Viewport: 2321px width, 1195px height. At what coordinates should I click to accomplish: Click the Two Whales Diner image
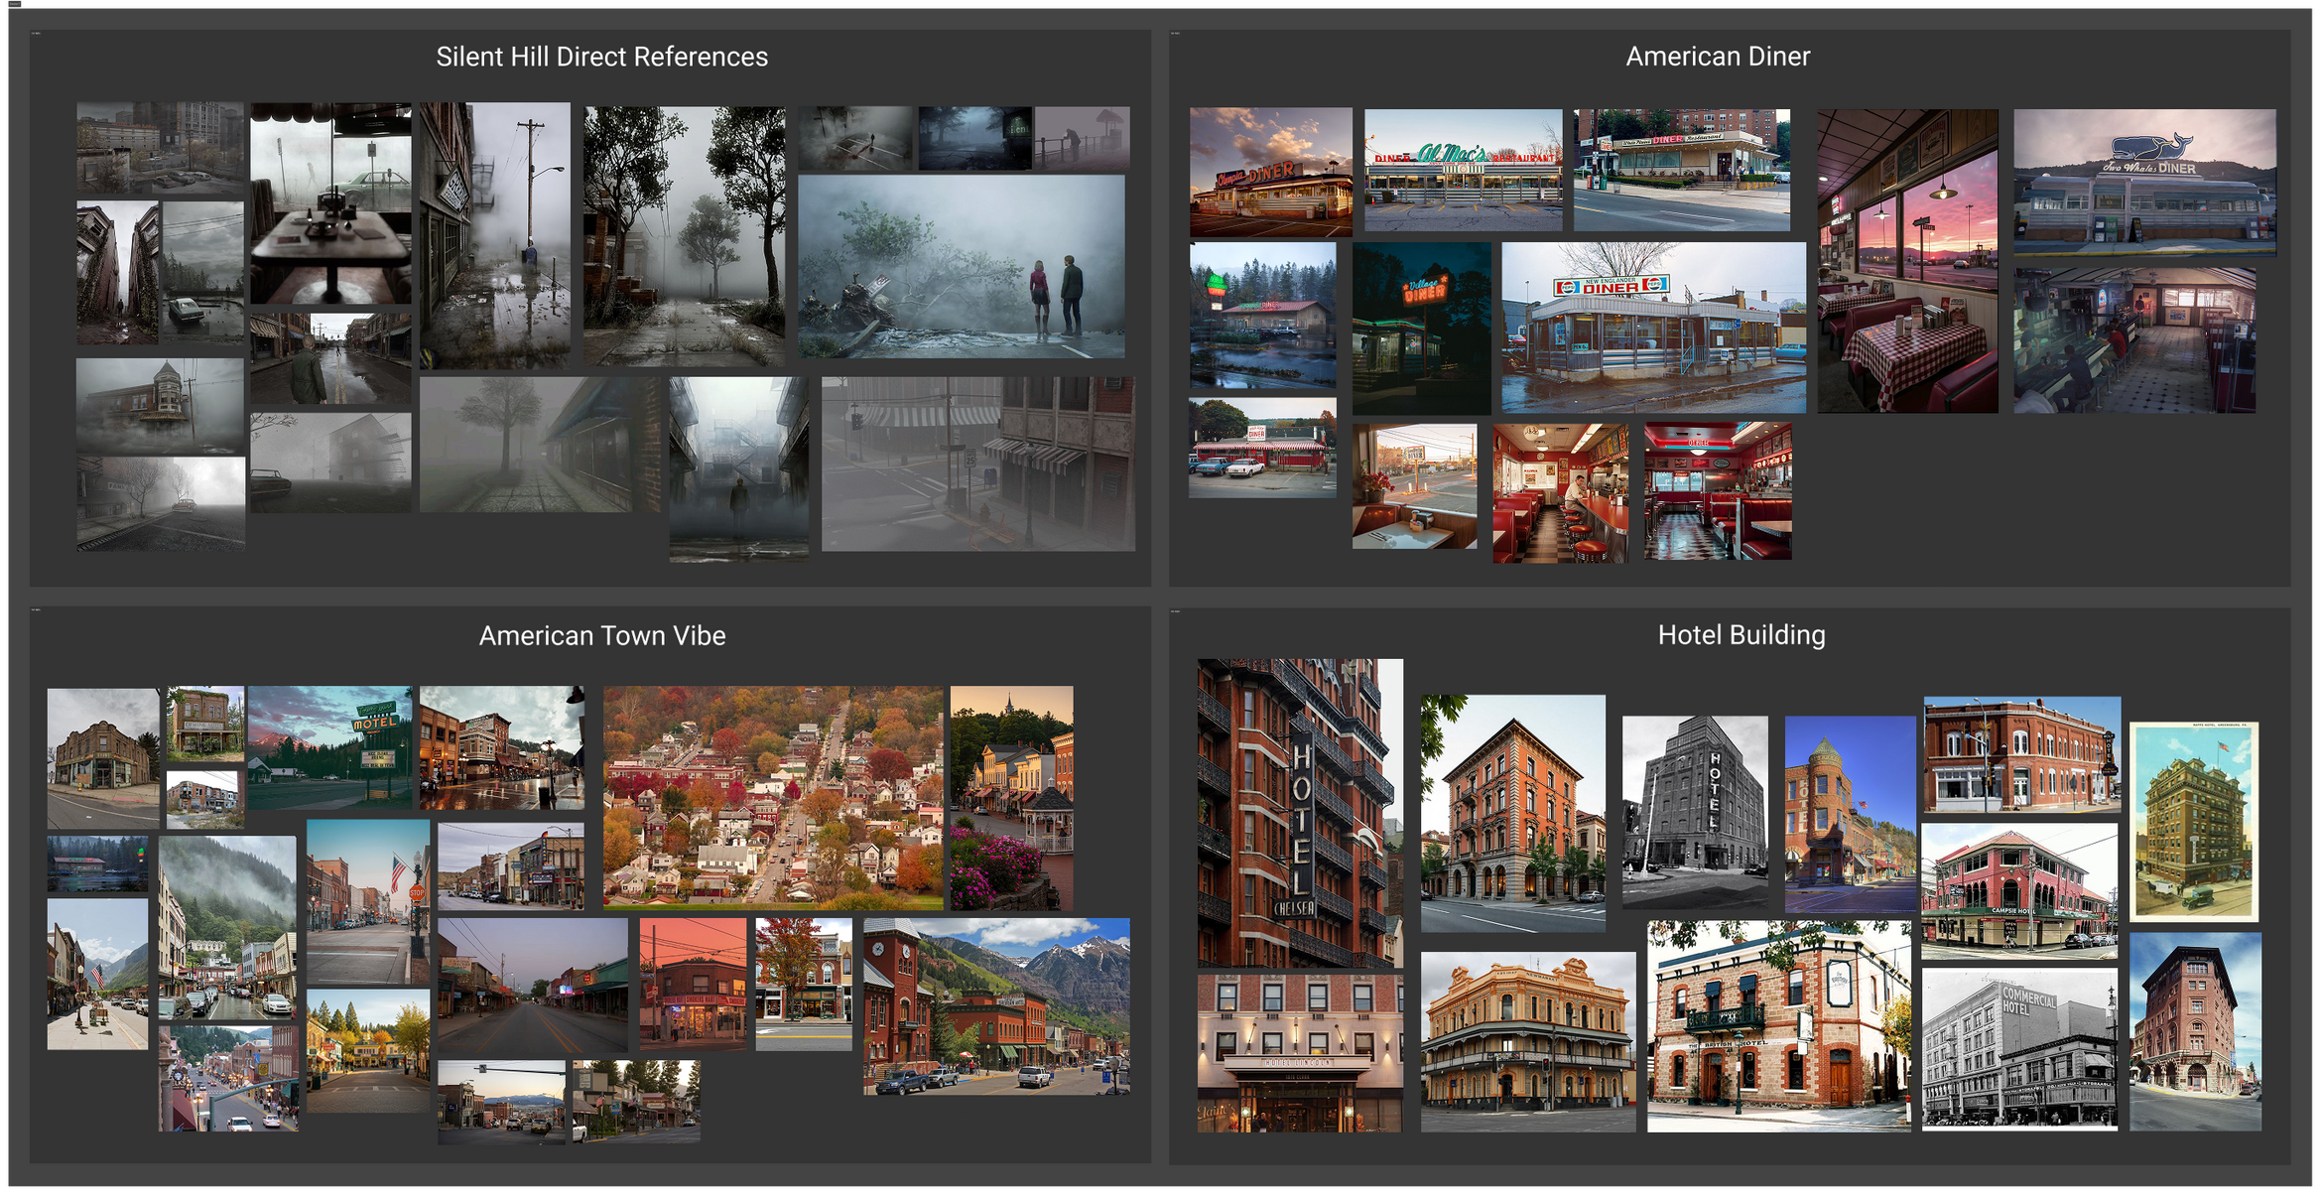pos(2143,183)
